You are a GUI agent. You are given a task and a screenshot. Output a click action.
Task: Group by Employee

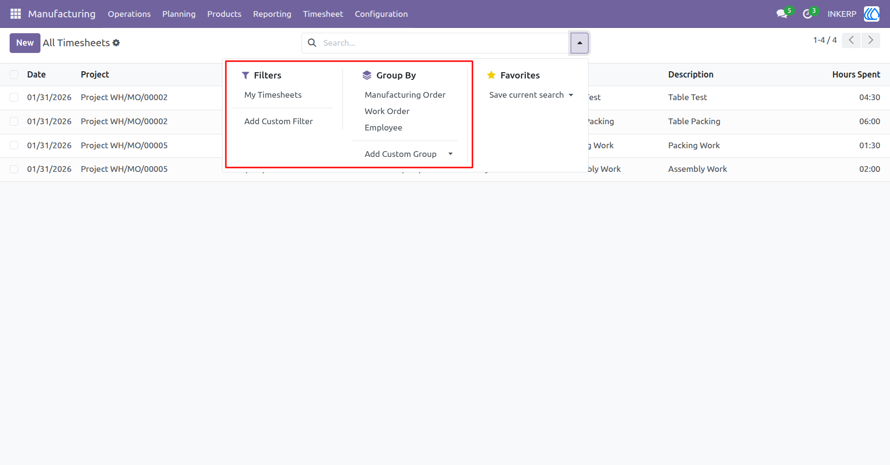tap(383, 128)
